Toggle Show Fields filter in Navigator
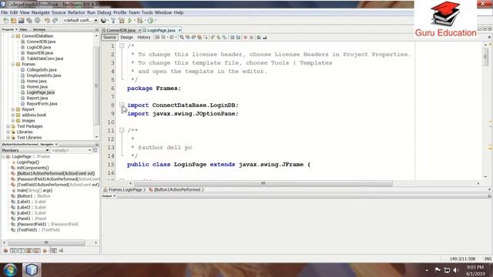 14,251
